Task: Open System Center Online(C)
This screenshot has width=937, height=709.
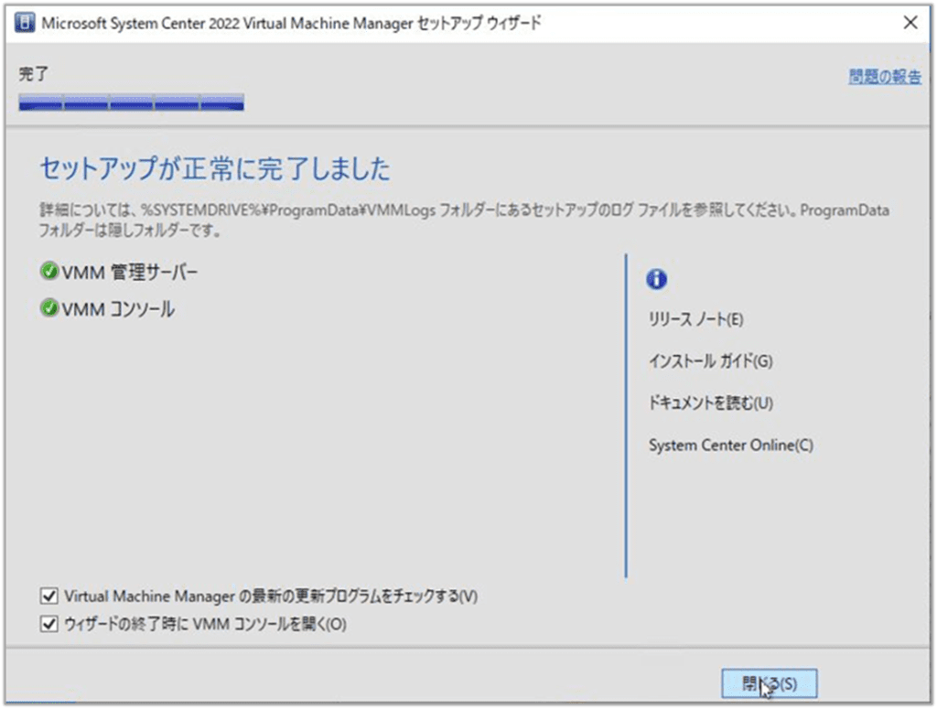Action: coord(731,445)
